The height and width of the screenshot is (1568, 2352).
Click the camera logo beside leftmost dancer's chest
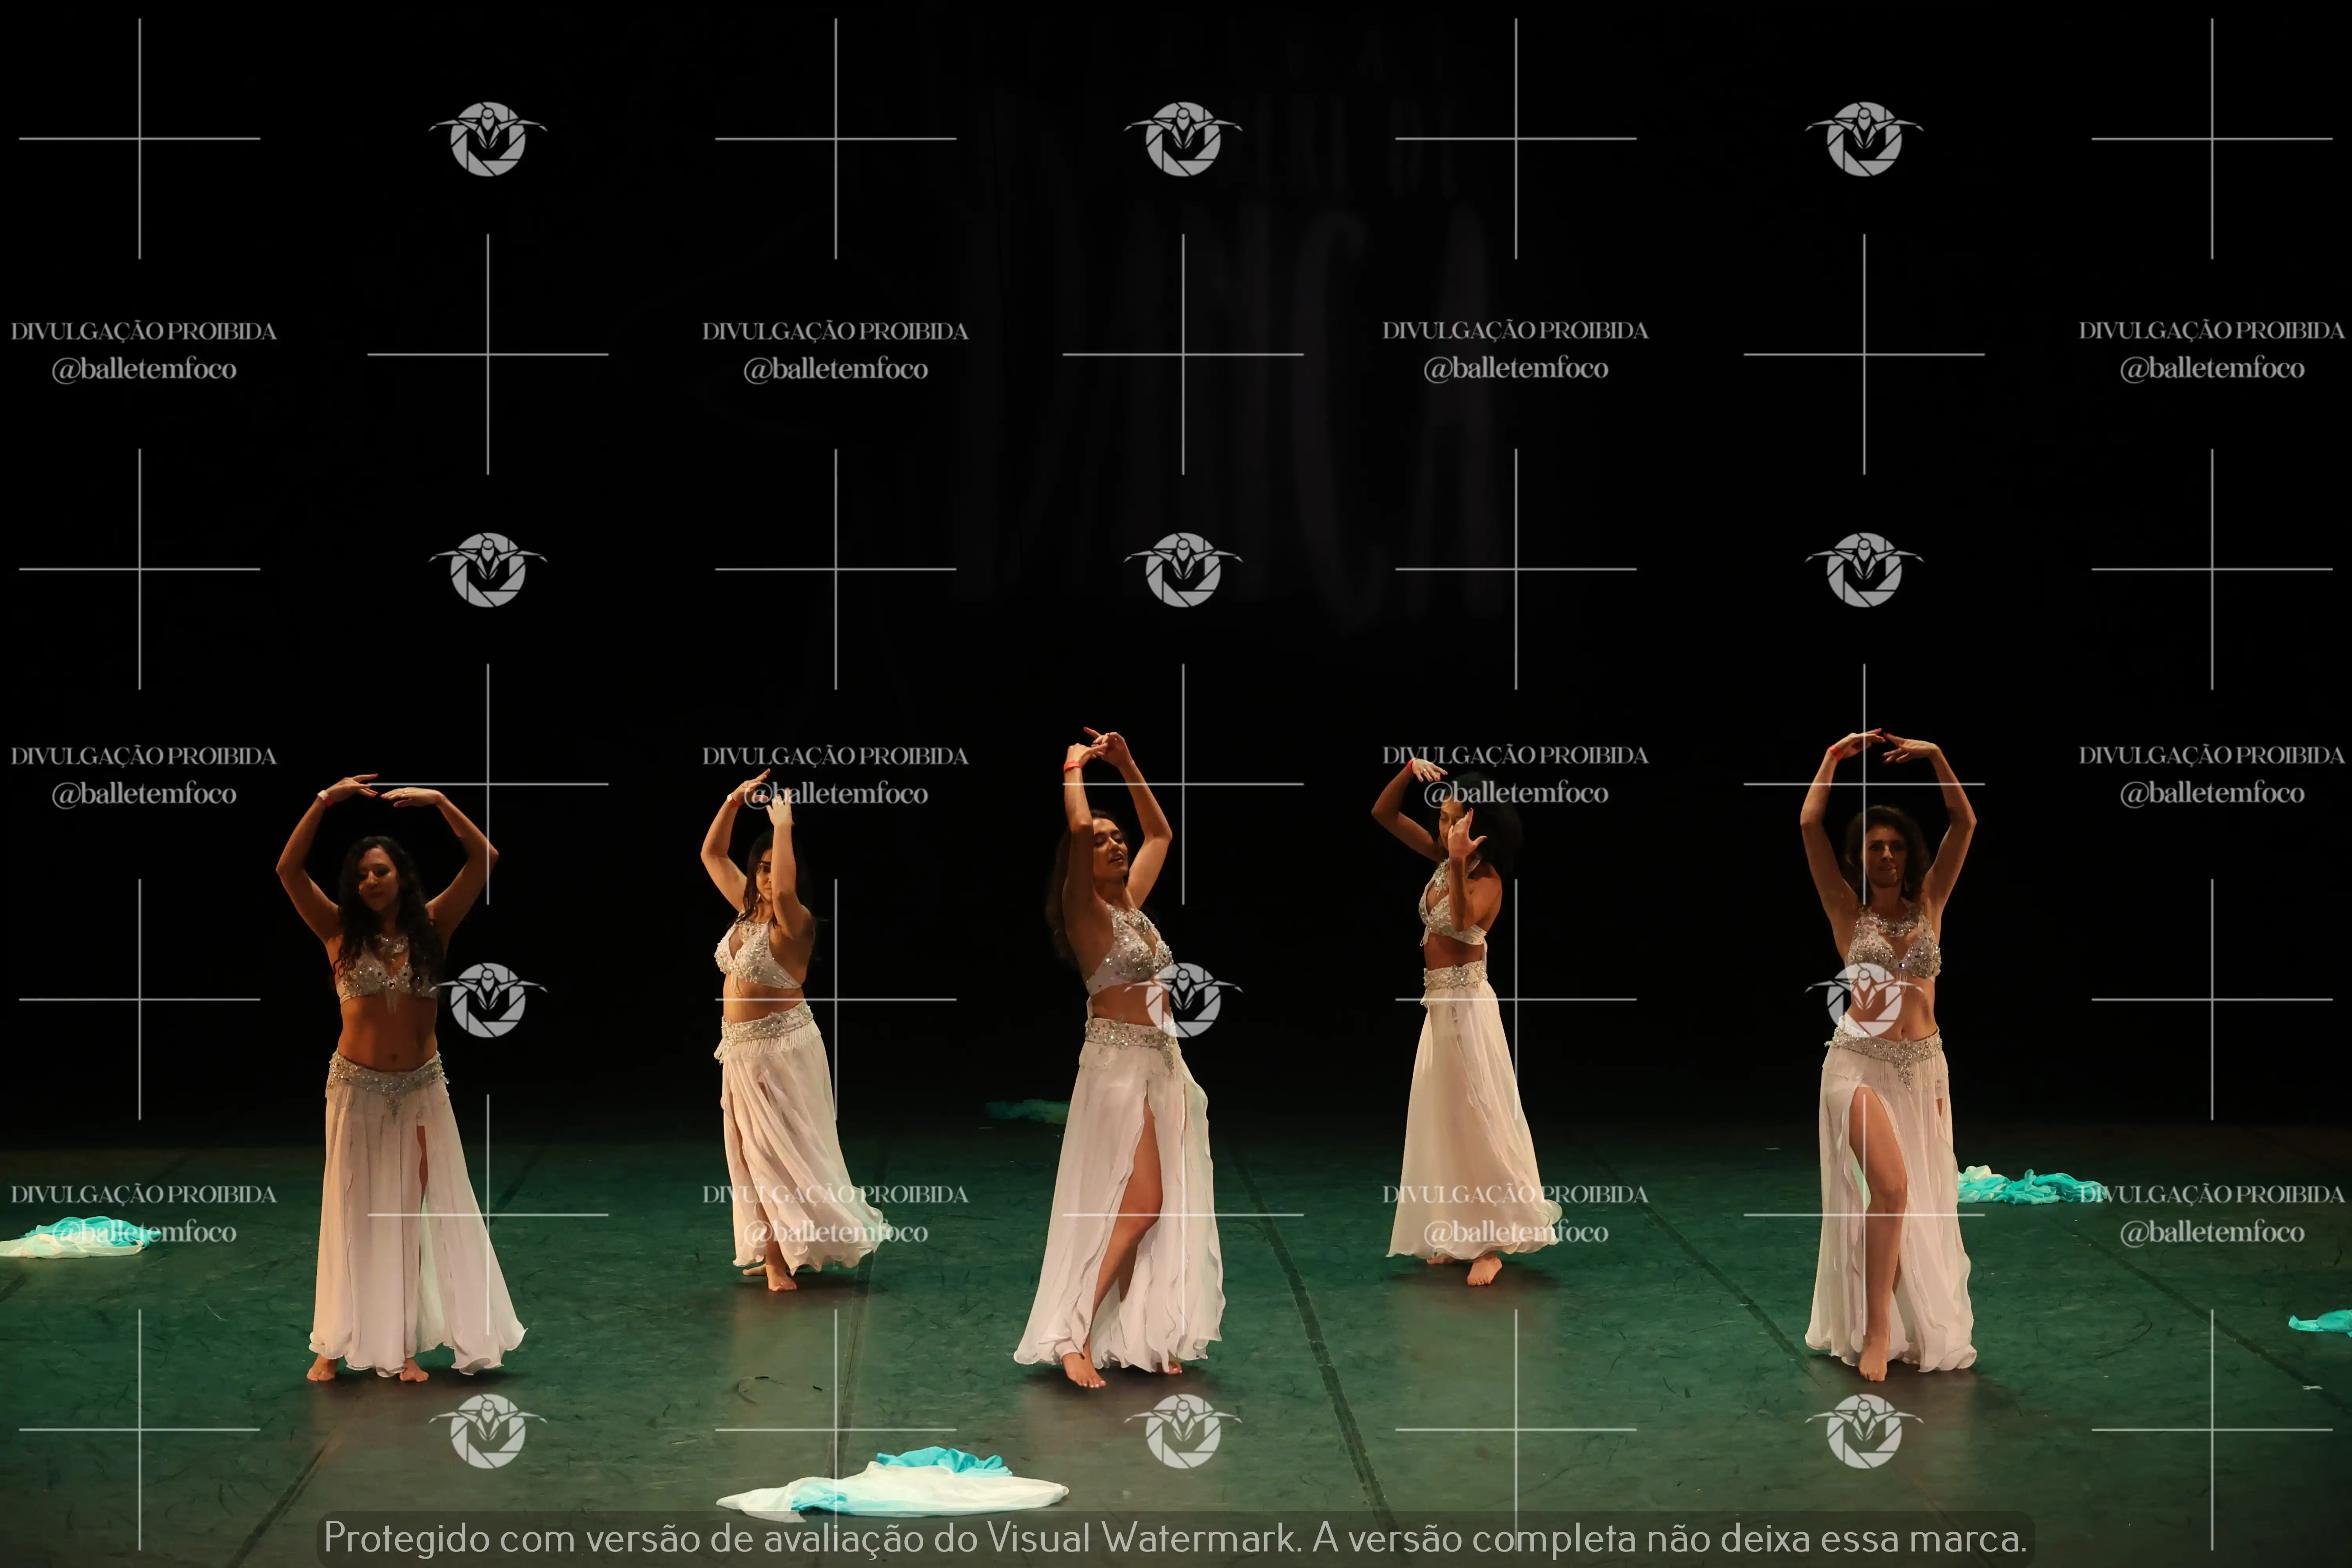point(488,999)
